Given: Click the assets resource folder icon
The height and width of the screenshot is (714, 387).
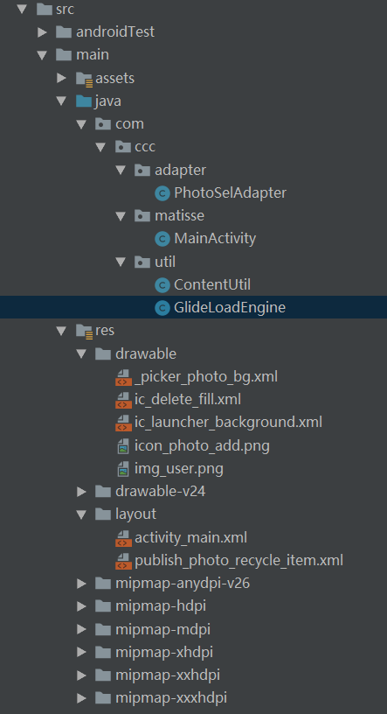Looking at the screenshot, I should (x=84, y=79).
